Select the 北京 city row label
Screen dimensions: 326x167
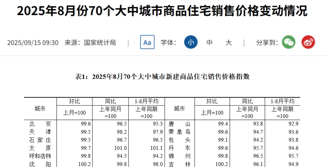40,124
